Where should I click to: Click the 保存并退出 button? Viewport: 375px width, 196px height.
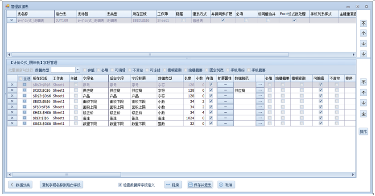[x=200, y=185]
